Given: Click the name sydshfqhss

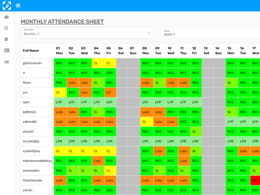Looking at the screenshot, I should click(x=31, y=151).
